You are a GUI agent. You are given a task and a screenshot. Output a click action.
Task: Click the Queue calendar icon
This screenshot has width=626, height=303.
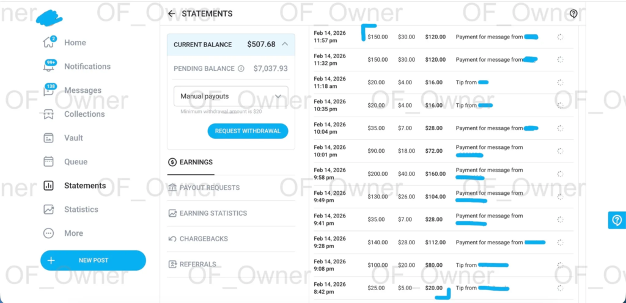[49, 162]
